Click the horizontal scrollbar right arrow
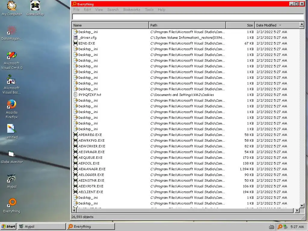Screen dimensions: 308x231 (x=297, y=210)
